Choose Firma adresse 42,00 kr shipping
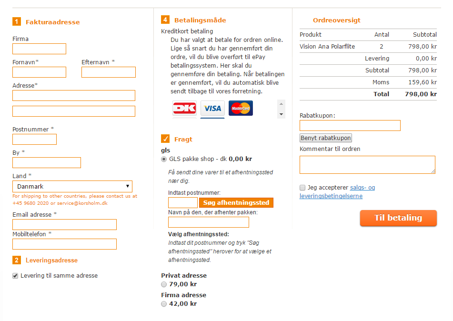453x321 pixels. [164, 304]
